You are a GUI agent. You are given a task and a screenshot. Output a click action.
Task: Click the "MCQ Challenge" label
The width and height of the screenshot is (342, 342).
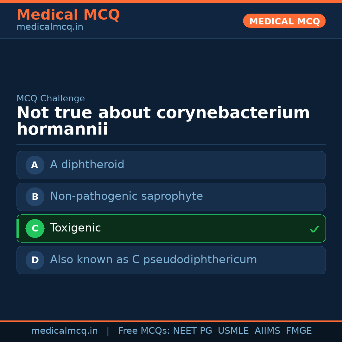pyautogui.click(x=51, y=98)
